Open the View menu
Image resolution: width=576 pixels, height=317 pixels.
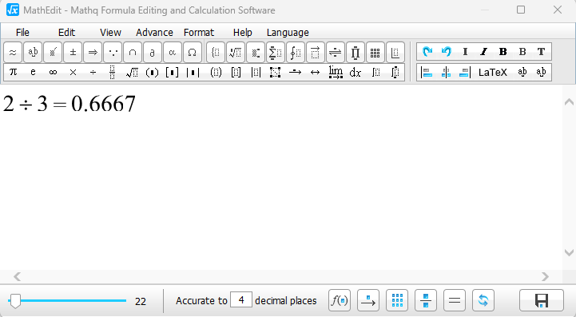point(110,32)
